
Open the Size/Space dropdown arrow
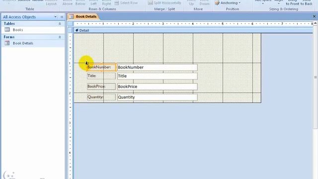(x=263, y=3)
